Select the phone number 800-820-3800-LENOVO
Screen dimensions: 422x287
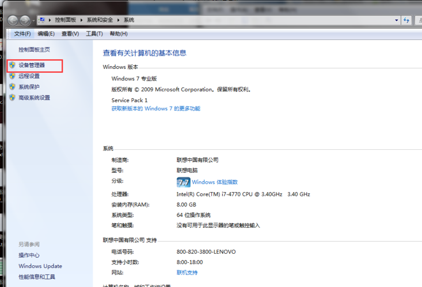point(206,252)
